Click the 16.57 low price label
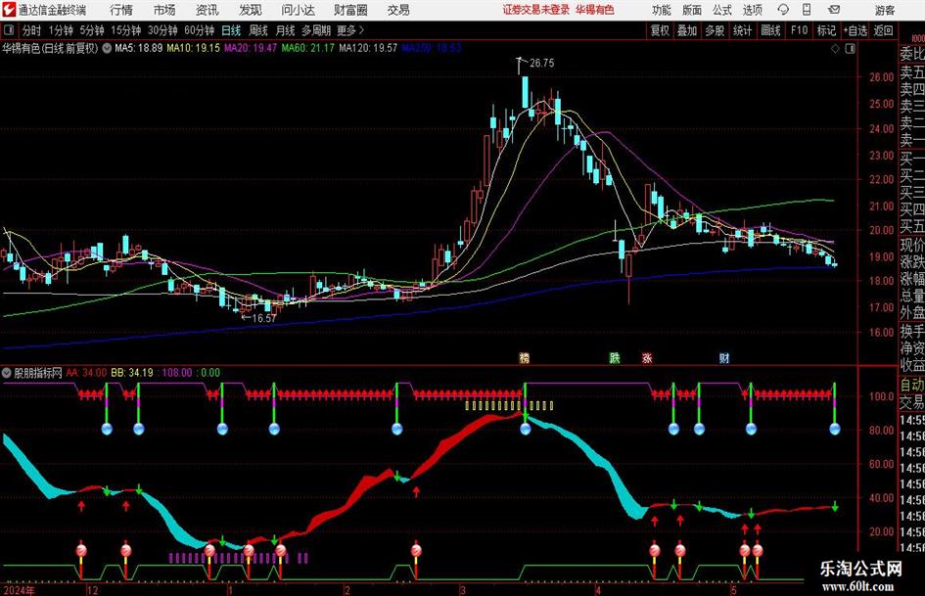 pyautogui.click(x=263, y=318)
